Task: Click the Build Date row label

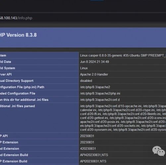Action: point(6,62)
